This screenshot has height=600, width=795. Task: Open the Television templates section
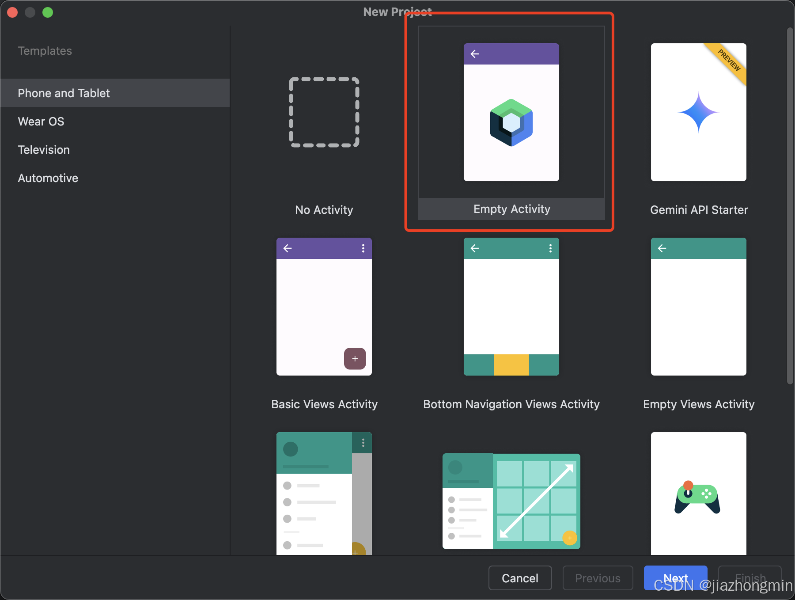click(x=43, y=149)
